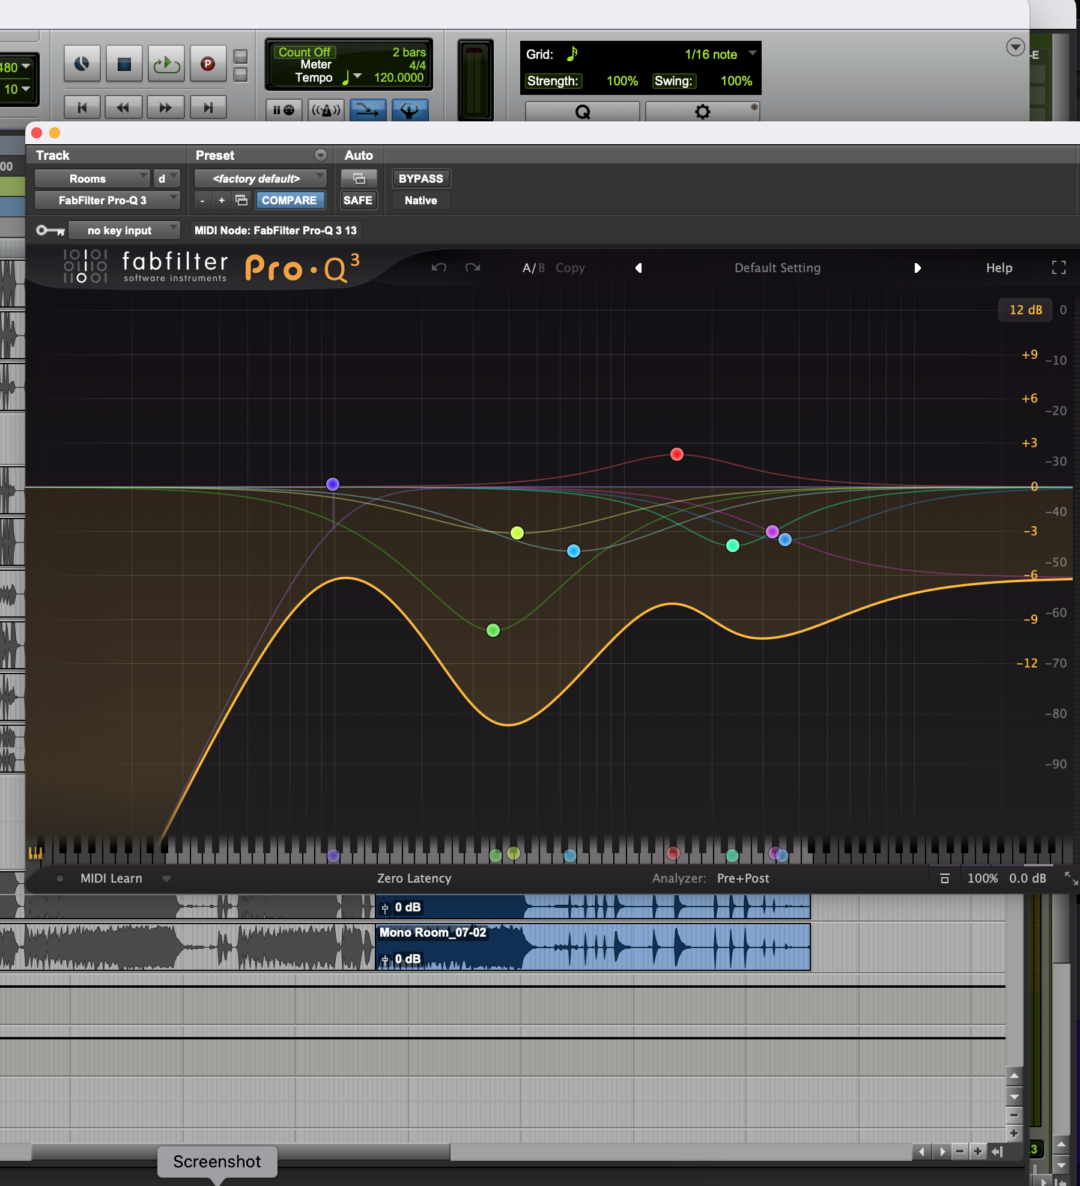The width and height of the screenshot is (1080, 1186).
Task: Click the Return to Zero transport button
Action: tap(82, 108)
